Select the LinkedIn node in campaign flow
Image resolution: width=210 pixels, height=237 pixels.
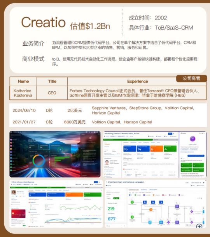coord(153,202)
